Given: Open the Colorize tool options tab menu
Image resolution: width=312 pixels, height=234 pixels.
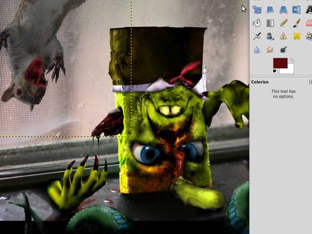Looking at the screenshot, I should pos(310,82).
